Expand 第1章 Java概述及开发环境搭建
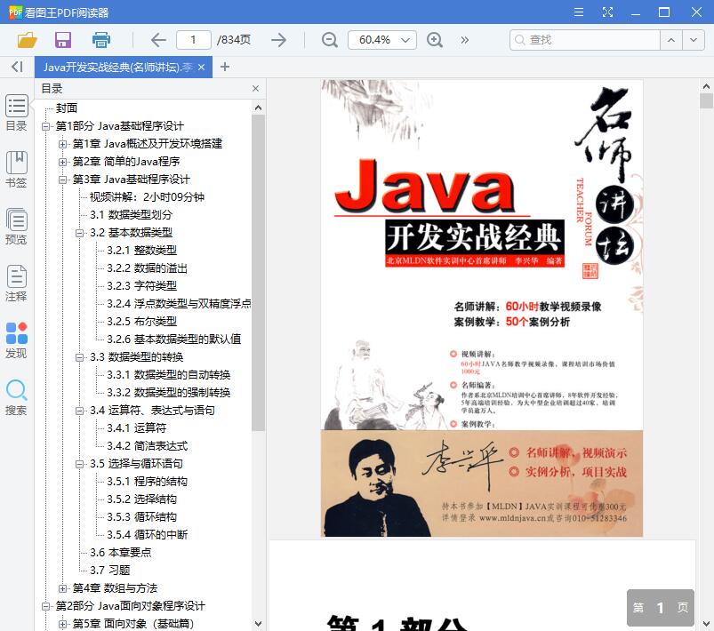This screenshot has height=631, width=714. (62, 144)
